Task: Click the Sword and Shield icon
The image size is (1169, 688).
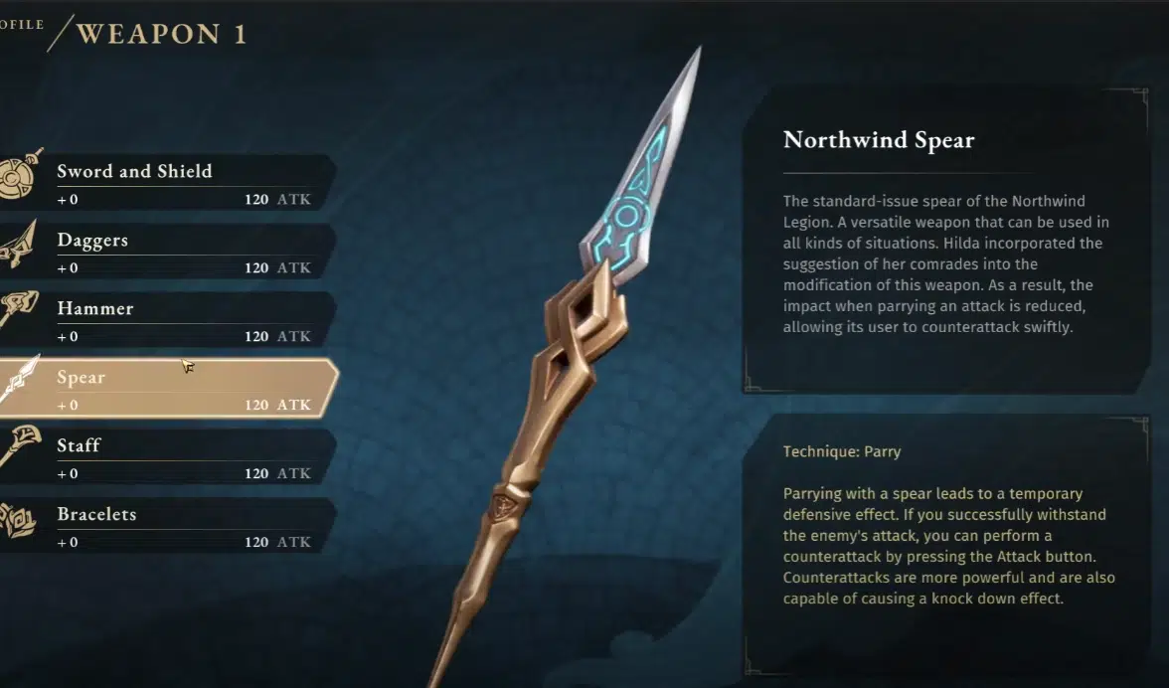Action: [19, 174]
